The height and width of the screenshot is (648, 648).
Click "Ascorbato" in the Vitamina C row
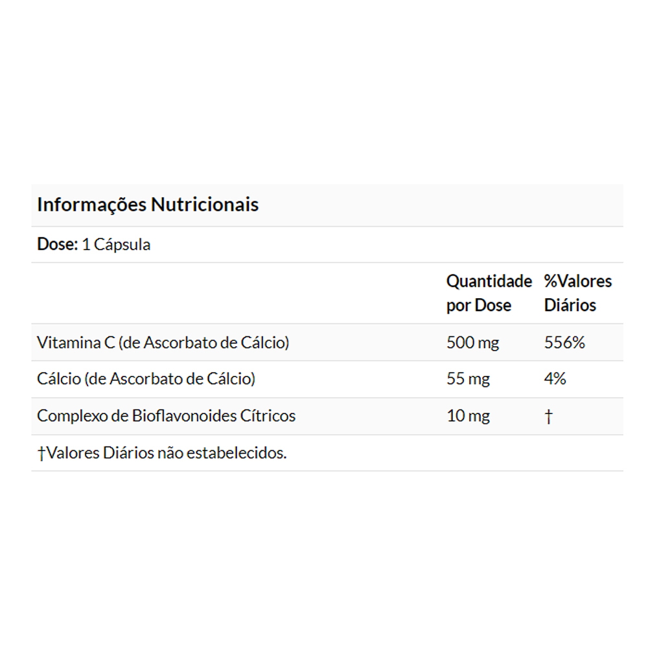(x=180, y=342)
